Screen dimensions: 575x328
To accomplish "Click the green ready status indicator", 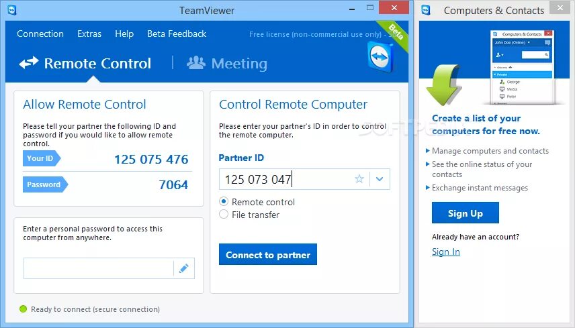I will pos(23,309).
